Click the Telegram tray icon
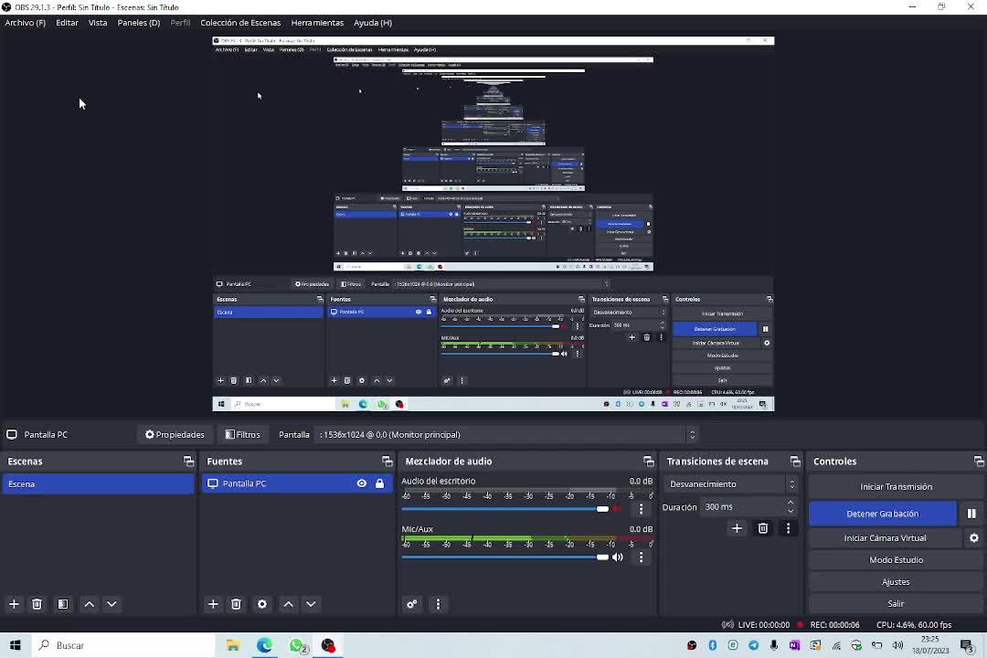This screenshot has height=658, width=987. [753, 645]
